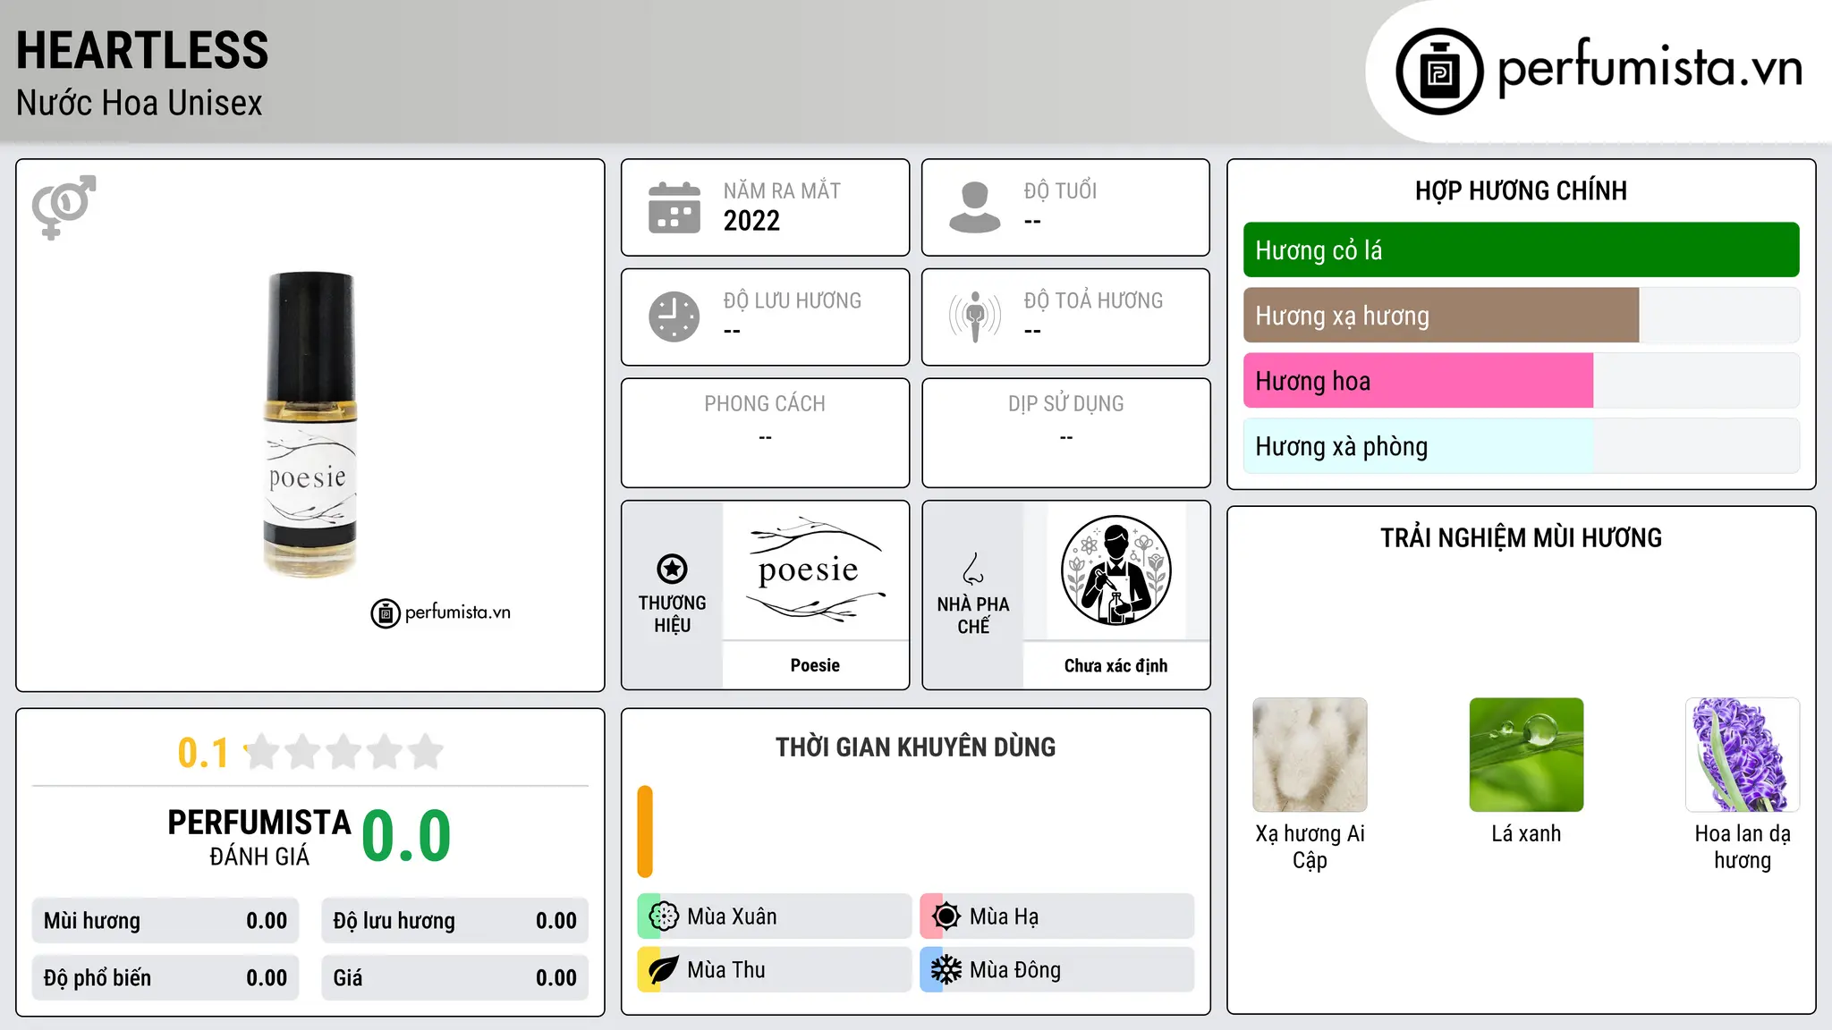
Task: Open the Poesie brand name link
Action: (815, 665)
